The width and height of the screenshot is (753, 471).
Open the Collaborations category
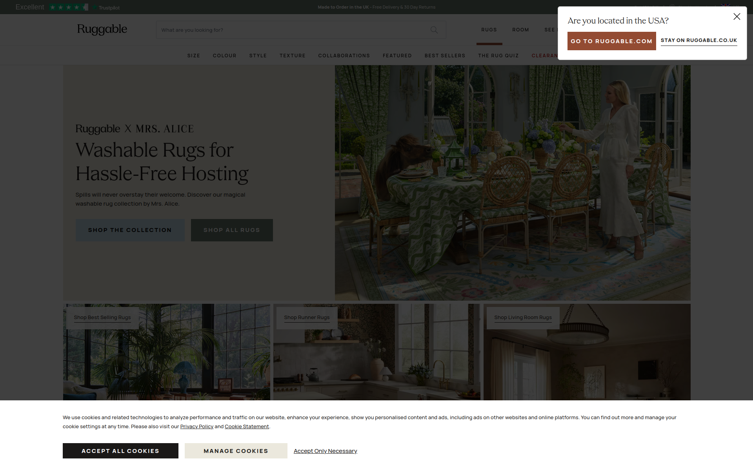pos(344,56)
